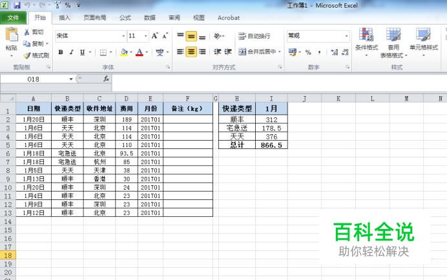
Task: Select cell with 178.5 for 宅急送
Action: (271, 128)
